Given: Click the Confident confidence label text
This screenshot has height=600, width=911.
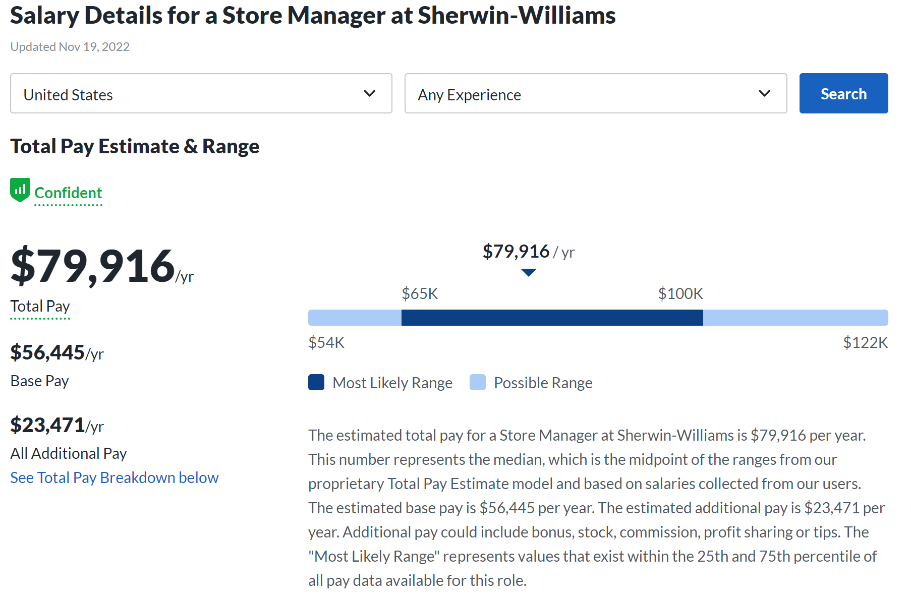Looking at the screenshot, I should [x=68, y=193].
